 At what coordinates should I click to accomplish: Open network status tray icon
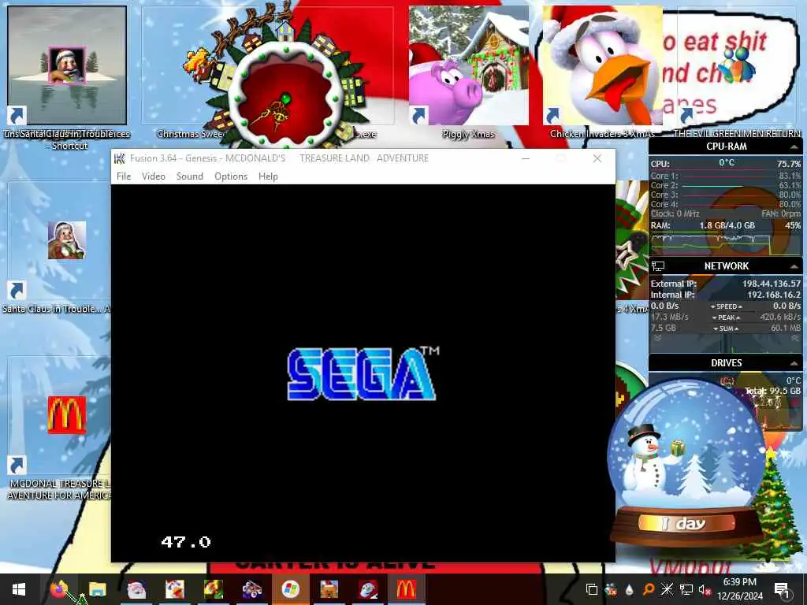point(686,589)
